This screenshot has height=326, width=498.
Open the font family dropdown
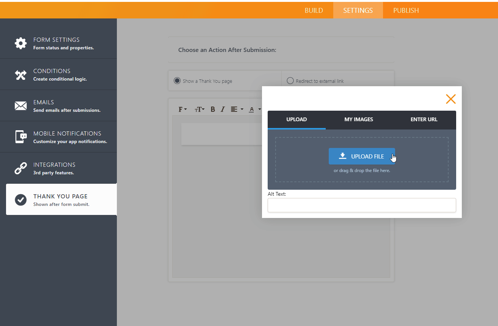click(x=182, y=110)
